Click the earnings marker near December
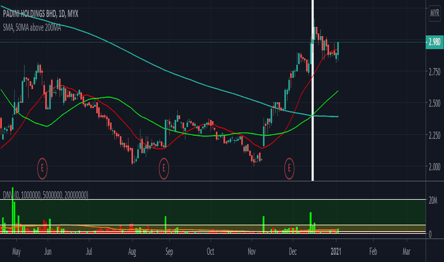 click(289, 169)
